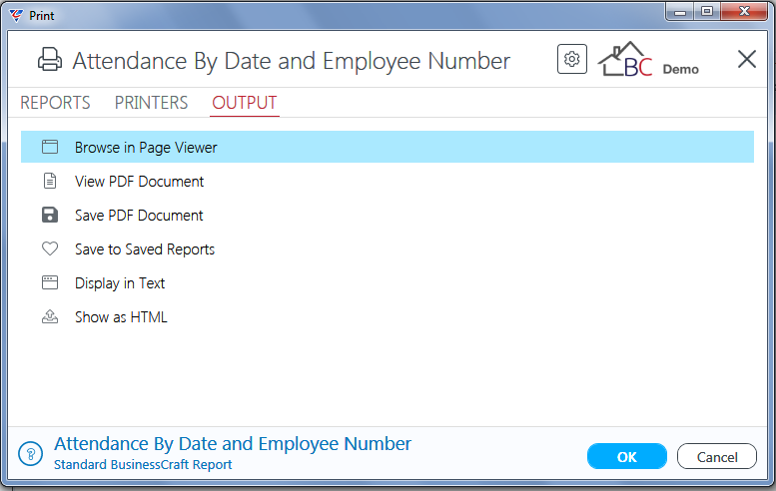The height and width of the screenshot is (491, 776).
Task: Confirm with the OK button
Action: (x=626, y=456)
